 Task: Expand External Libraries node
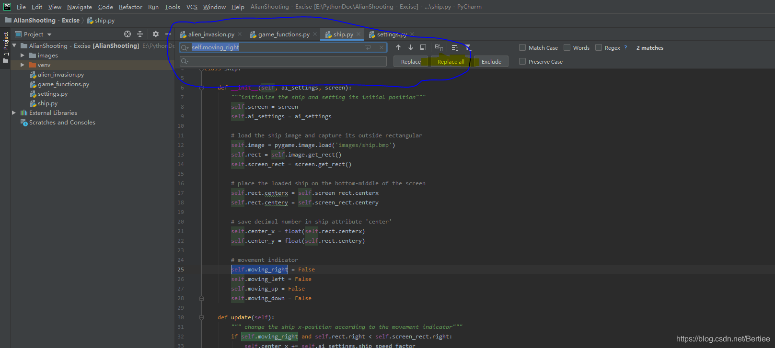click(14, 113)
